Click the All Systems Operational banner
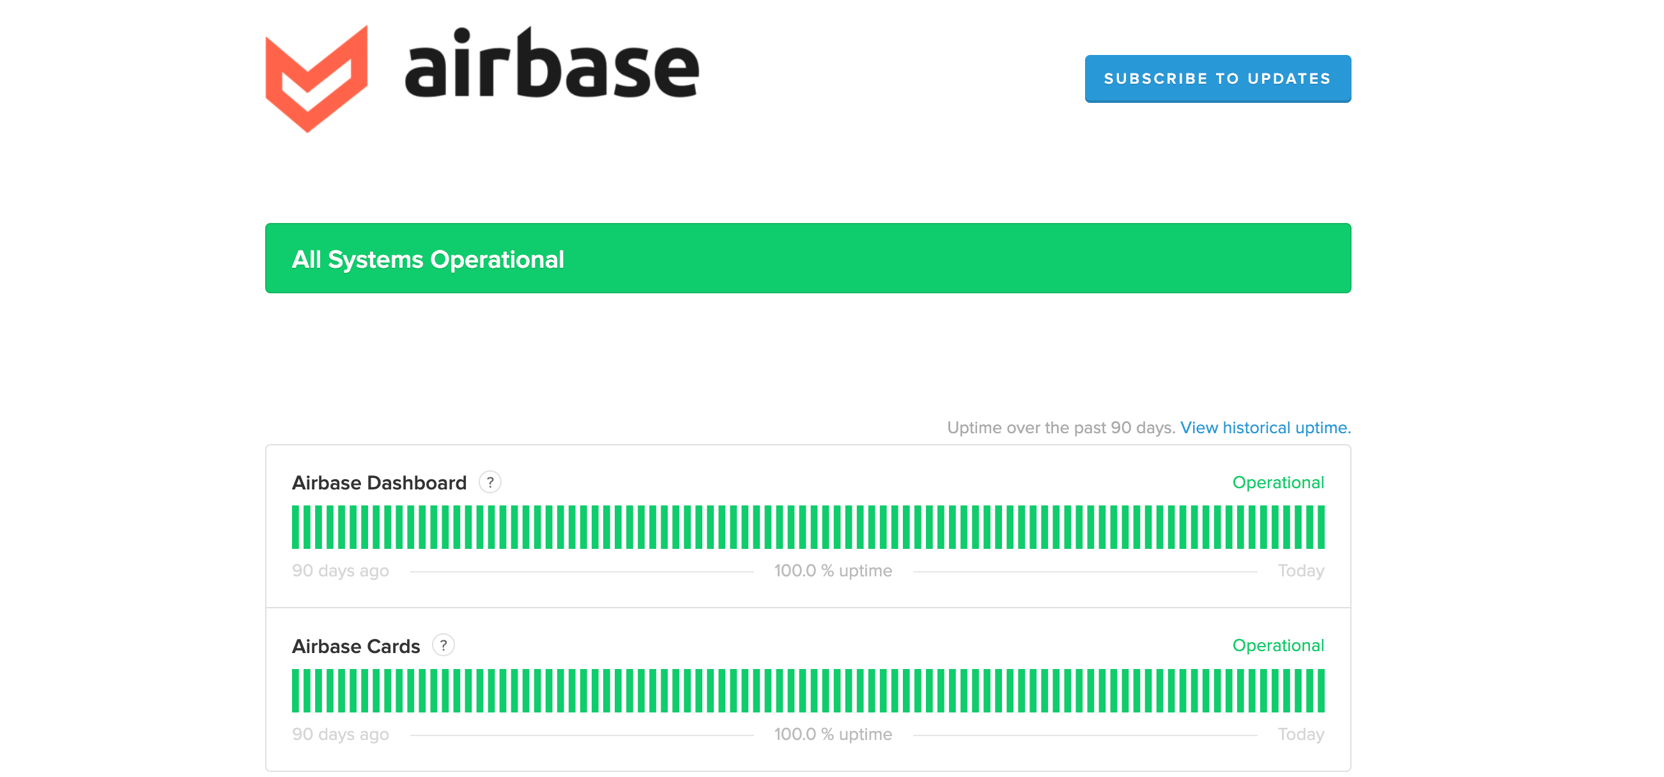 click(x=808, y=258)
